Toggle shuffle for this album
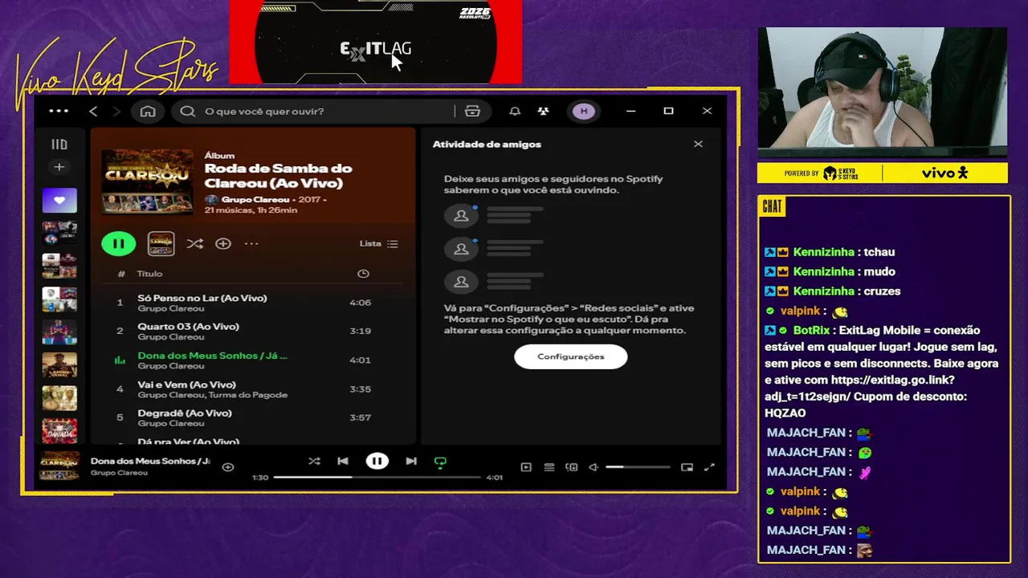1028x578 pixels. tap(194, 243)
